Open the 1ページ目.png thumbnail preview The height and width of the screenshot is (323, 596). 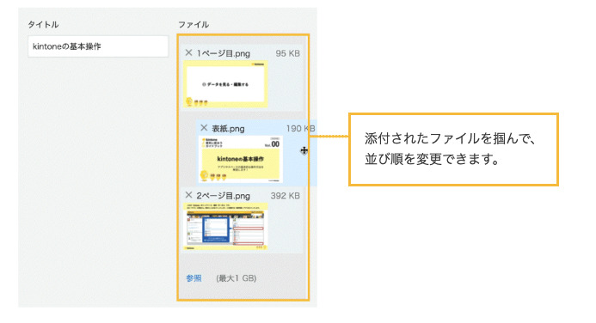pos(225,84)
